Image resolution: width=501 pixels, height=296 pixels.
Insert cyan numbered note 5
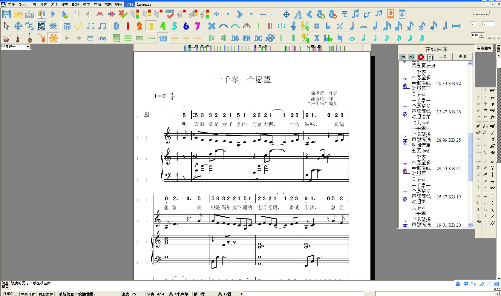pos(174,26)
